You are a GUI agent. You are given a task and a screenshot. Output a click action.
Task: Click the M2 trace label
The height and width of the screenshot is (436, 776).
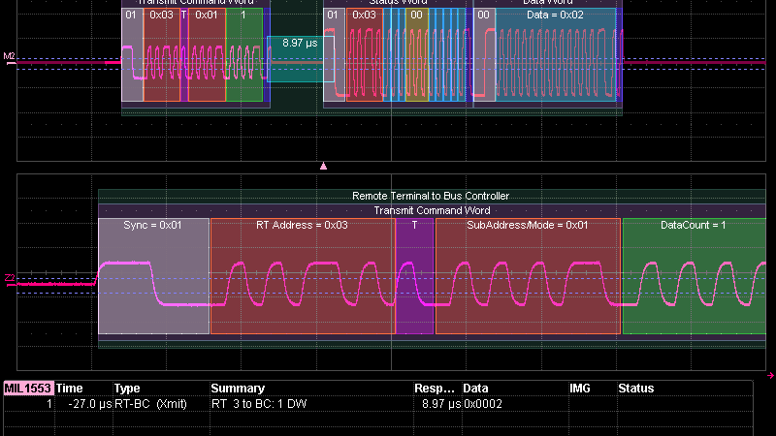tap(9, 56)
